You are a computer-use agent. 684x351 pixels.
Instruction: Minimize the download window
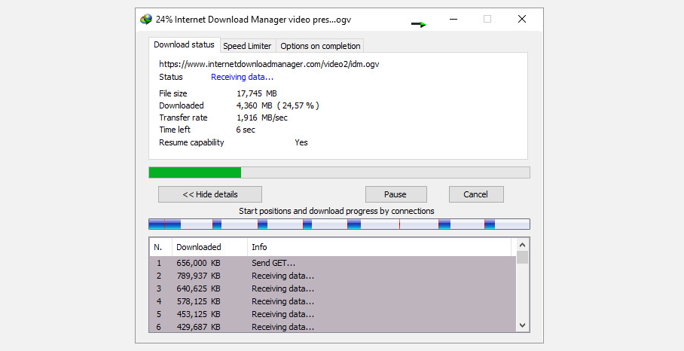pyautogui.click(x=453, y=19)
